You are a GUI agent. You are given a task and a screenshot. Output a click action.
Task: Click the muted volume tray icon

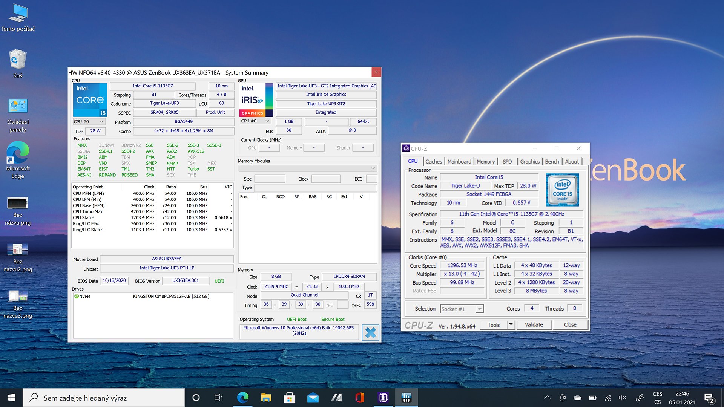coord(622,398)
